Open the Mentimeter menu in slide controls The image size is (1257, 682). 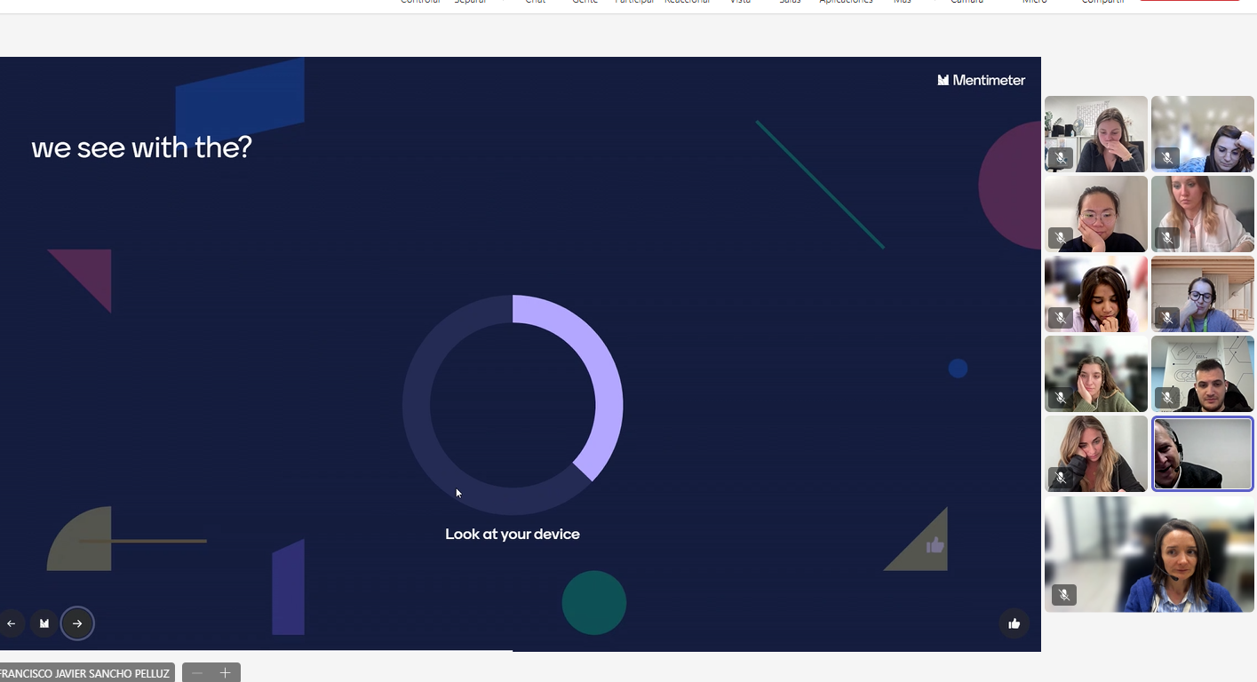[x=44, y=623]
